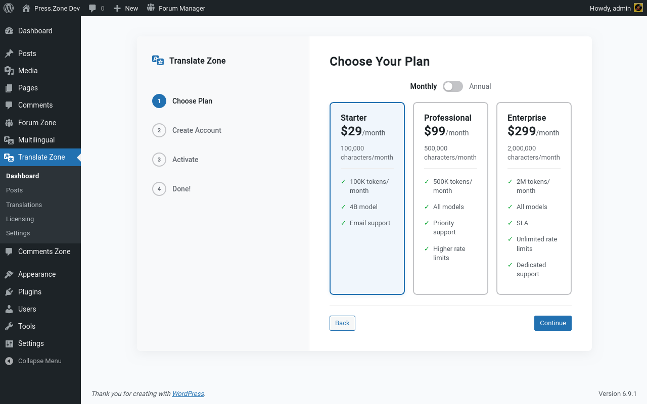647x404 pixels.
Task: Click Howdy, admin account link
Action: click(x=616, y=8)
